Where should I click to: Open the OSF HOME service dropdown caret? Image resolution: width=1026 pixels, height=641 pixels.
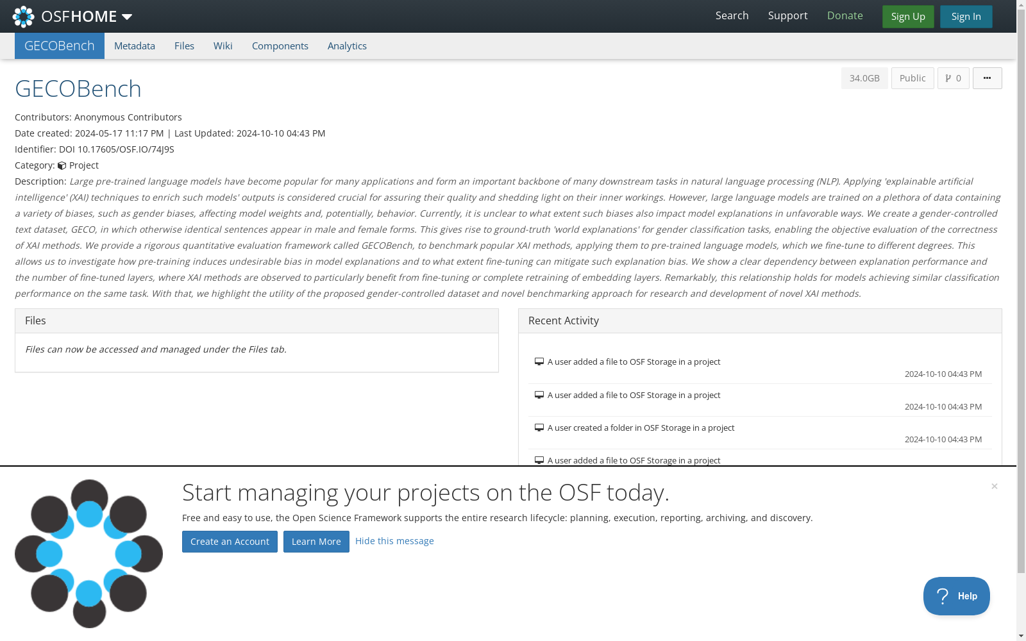click(127, 17)
